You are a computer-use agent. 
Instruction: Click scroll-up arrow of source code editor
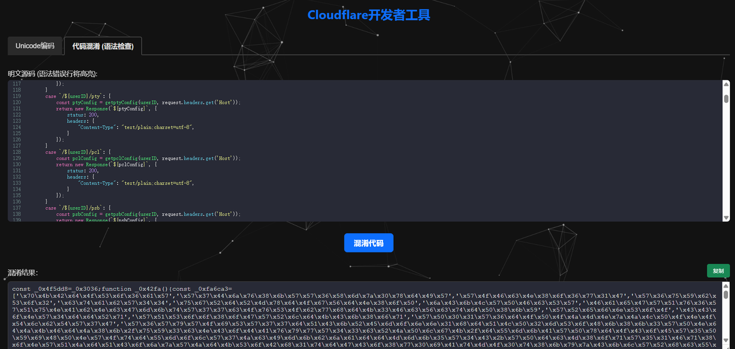pyautogui.click(x=726, y=85)
